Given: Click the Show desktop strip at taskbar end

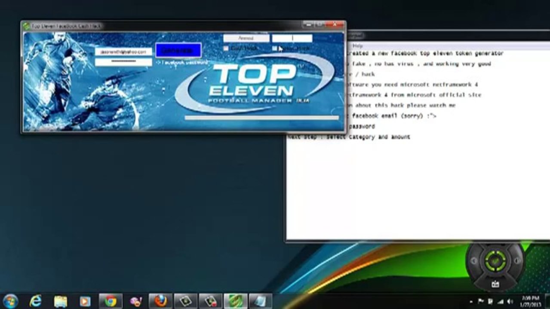Looking at the screenshot, I should [x=547, y=301].
